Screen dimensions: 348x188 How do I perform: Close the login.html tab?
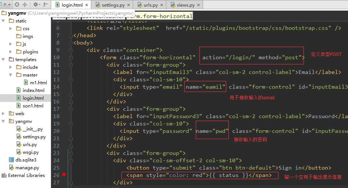(86, 5)
